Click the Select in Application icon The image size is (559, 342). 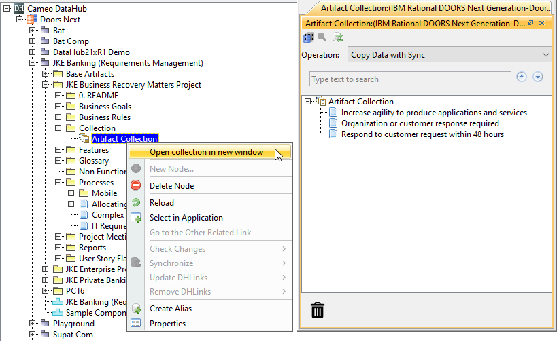[136, 217]
